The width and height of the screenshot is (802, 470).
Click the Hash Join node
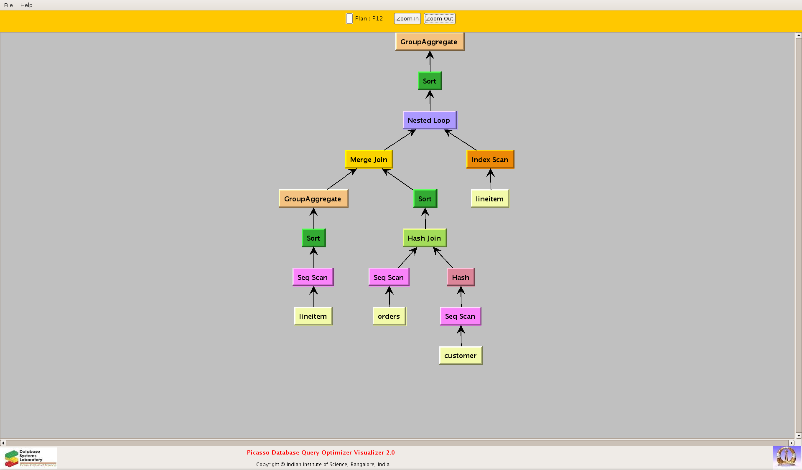click(424, 238)
